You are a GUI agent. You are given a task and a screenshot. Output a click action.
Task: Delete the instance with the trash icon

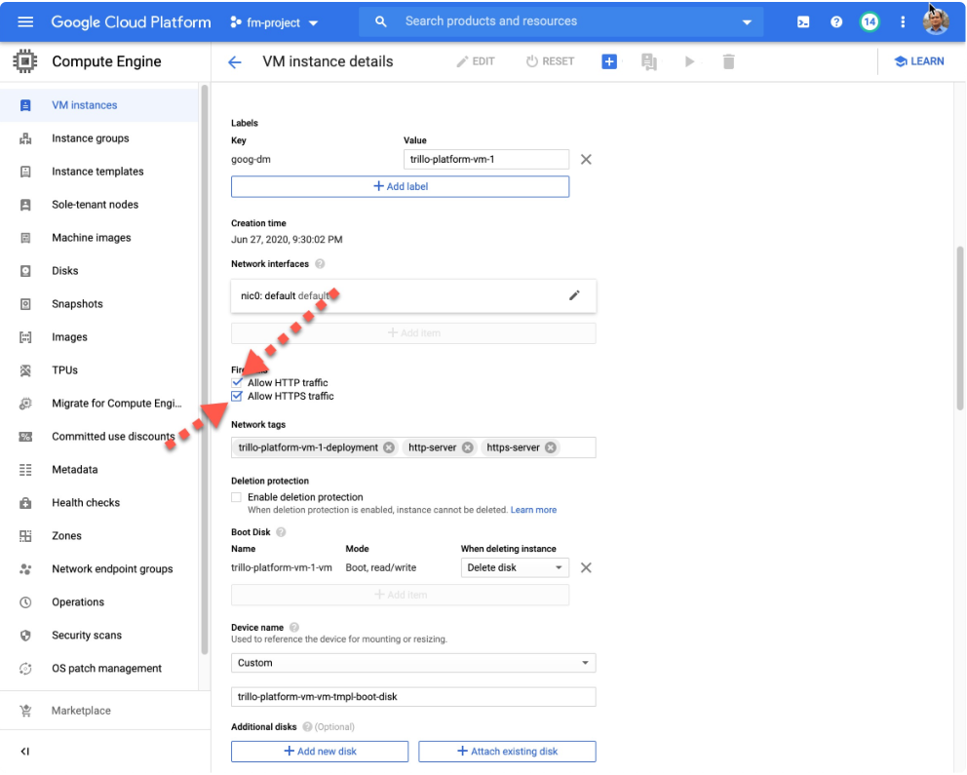point(728,61)
